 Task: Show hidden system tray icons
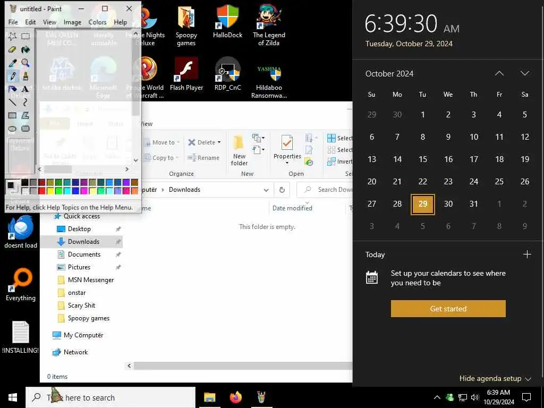(x=437, y=397)
